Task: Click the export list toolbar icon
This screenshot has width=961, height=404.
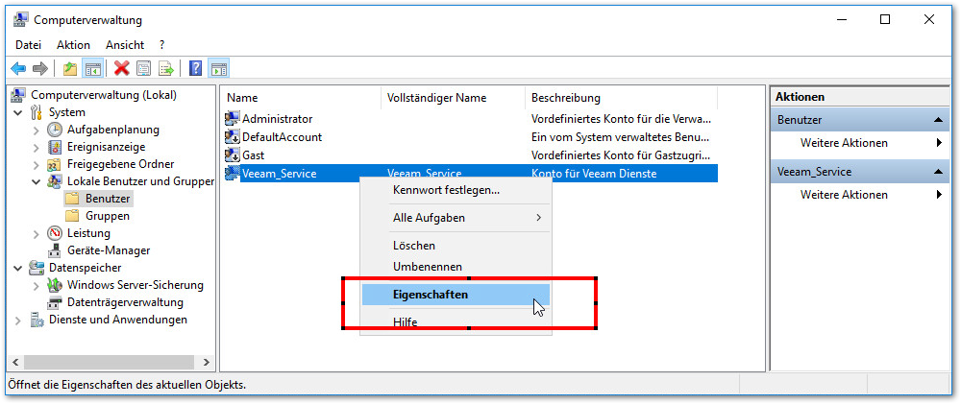Action: point(166,68)
